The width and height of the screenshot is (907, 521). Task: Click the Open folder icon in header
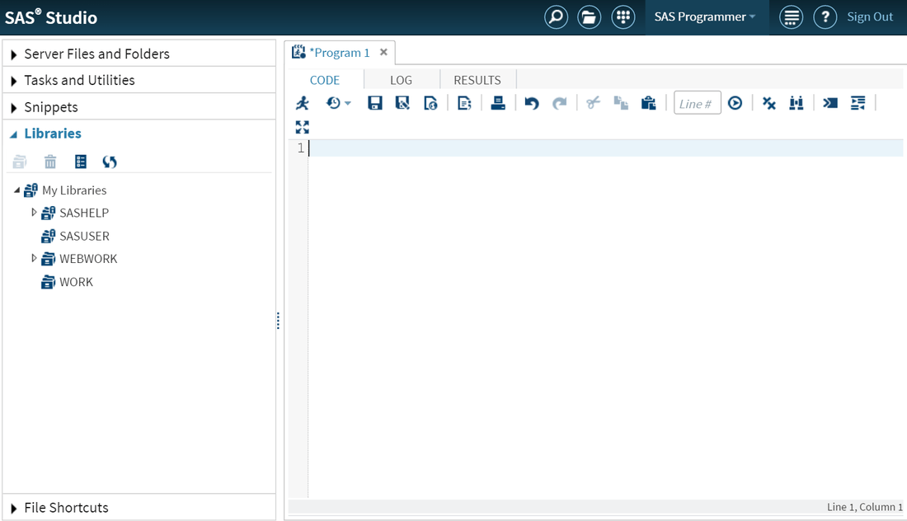(590, 16)
